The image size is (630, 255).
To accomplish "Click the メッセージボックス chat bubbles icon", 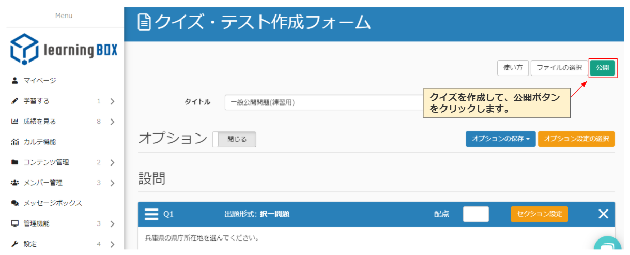I will (x=14, y=203).
